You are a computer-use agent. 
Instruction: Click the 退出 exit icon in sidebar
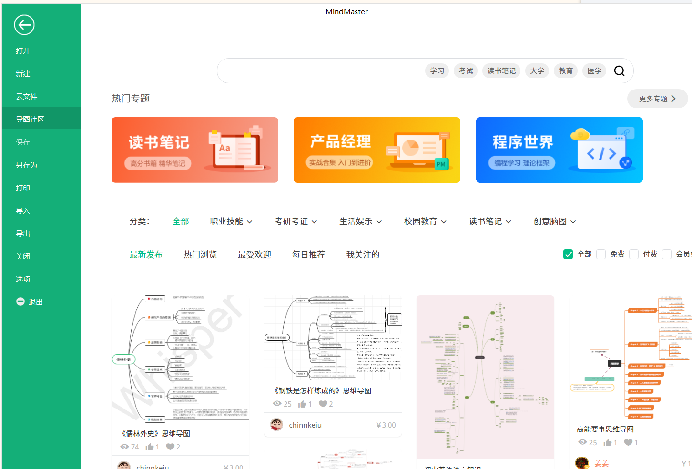click(20, 301)
